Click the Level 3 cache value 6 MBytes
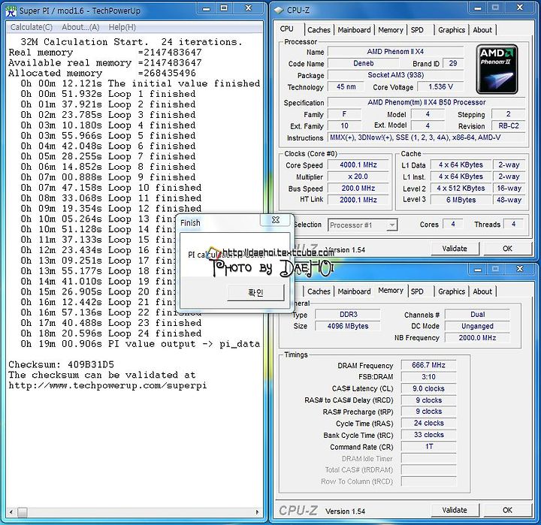 pyautogui.click(x=461, y=200)
